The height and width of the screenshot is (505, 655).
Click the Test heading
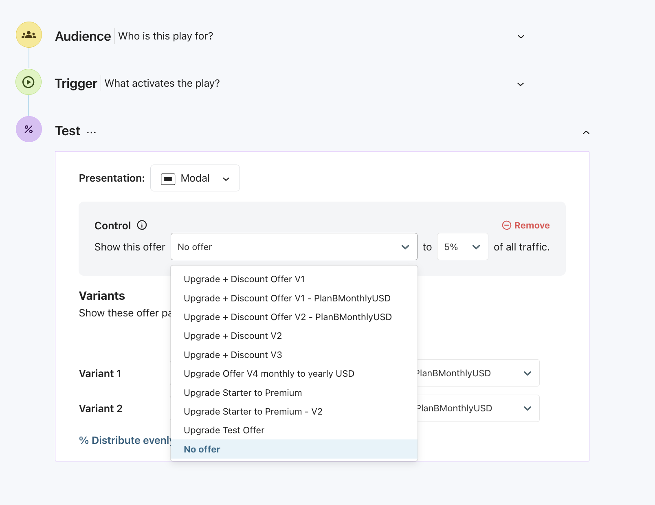pos(68,131)
